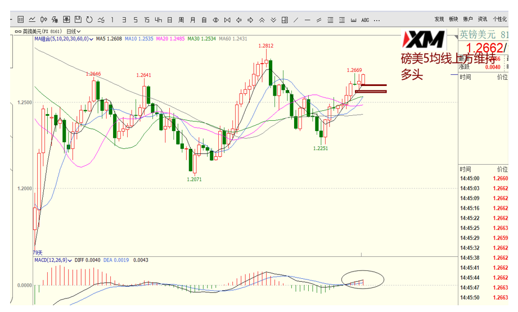Open the 日线 period dropdown
The height and width of the screenshot is (312, 518).
coord(73,31)
